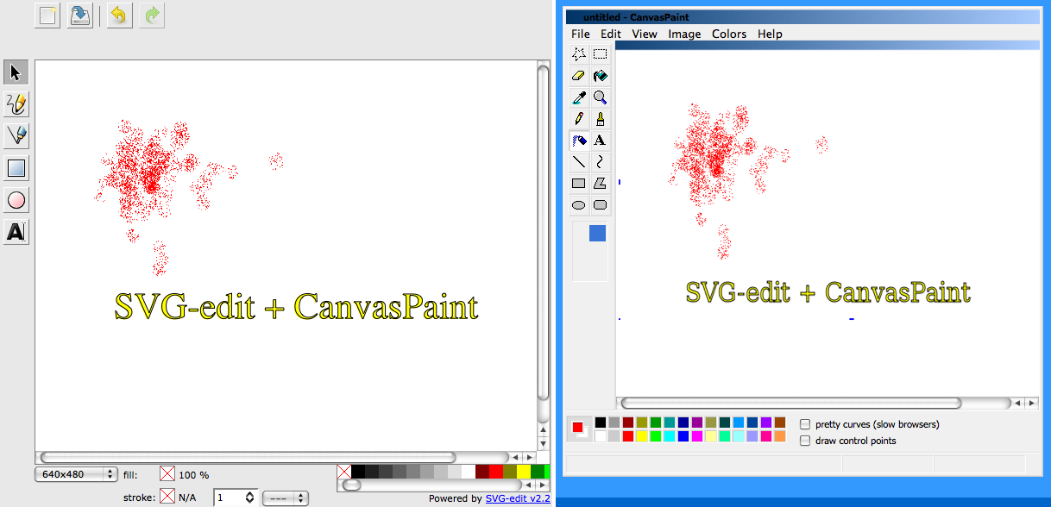Choose black in CanvasPaint color palette
Screen dimensions: 1051x507
tap(601, 422)
